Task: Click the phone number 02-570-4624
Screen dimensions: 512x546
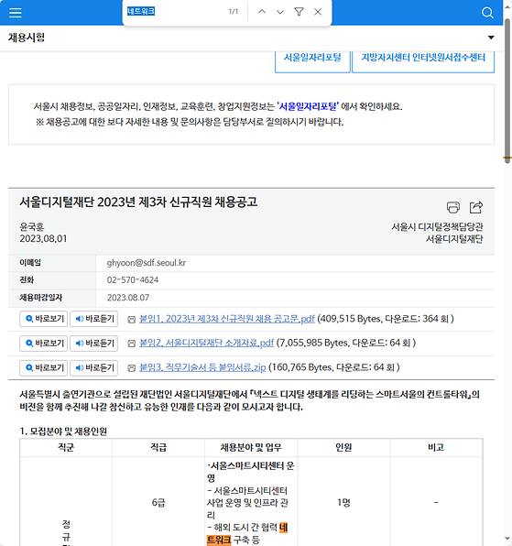Action: click(133, 280)
